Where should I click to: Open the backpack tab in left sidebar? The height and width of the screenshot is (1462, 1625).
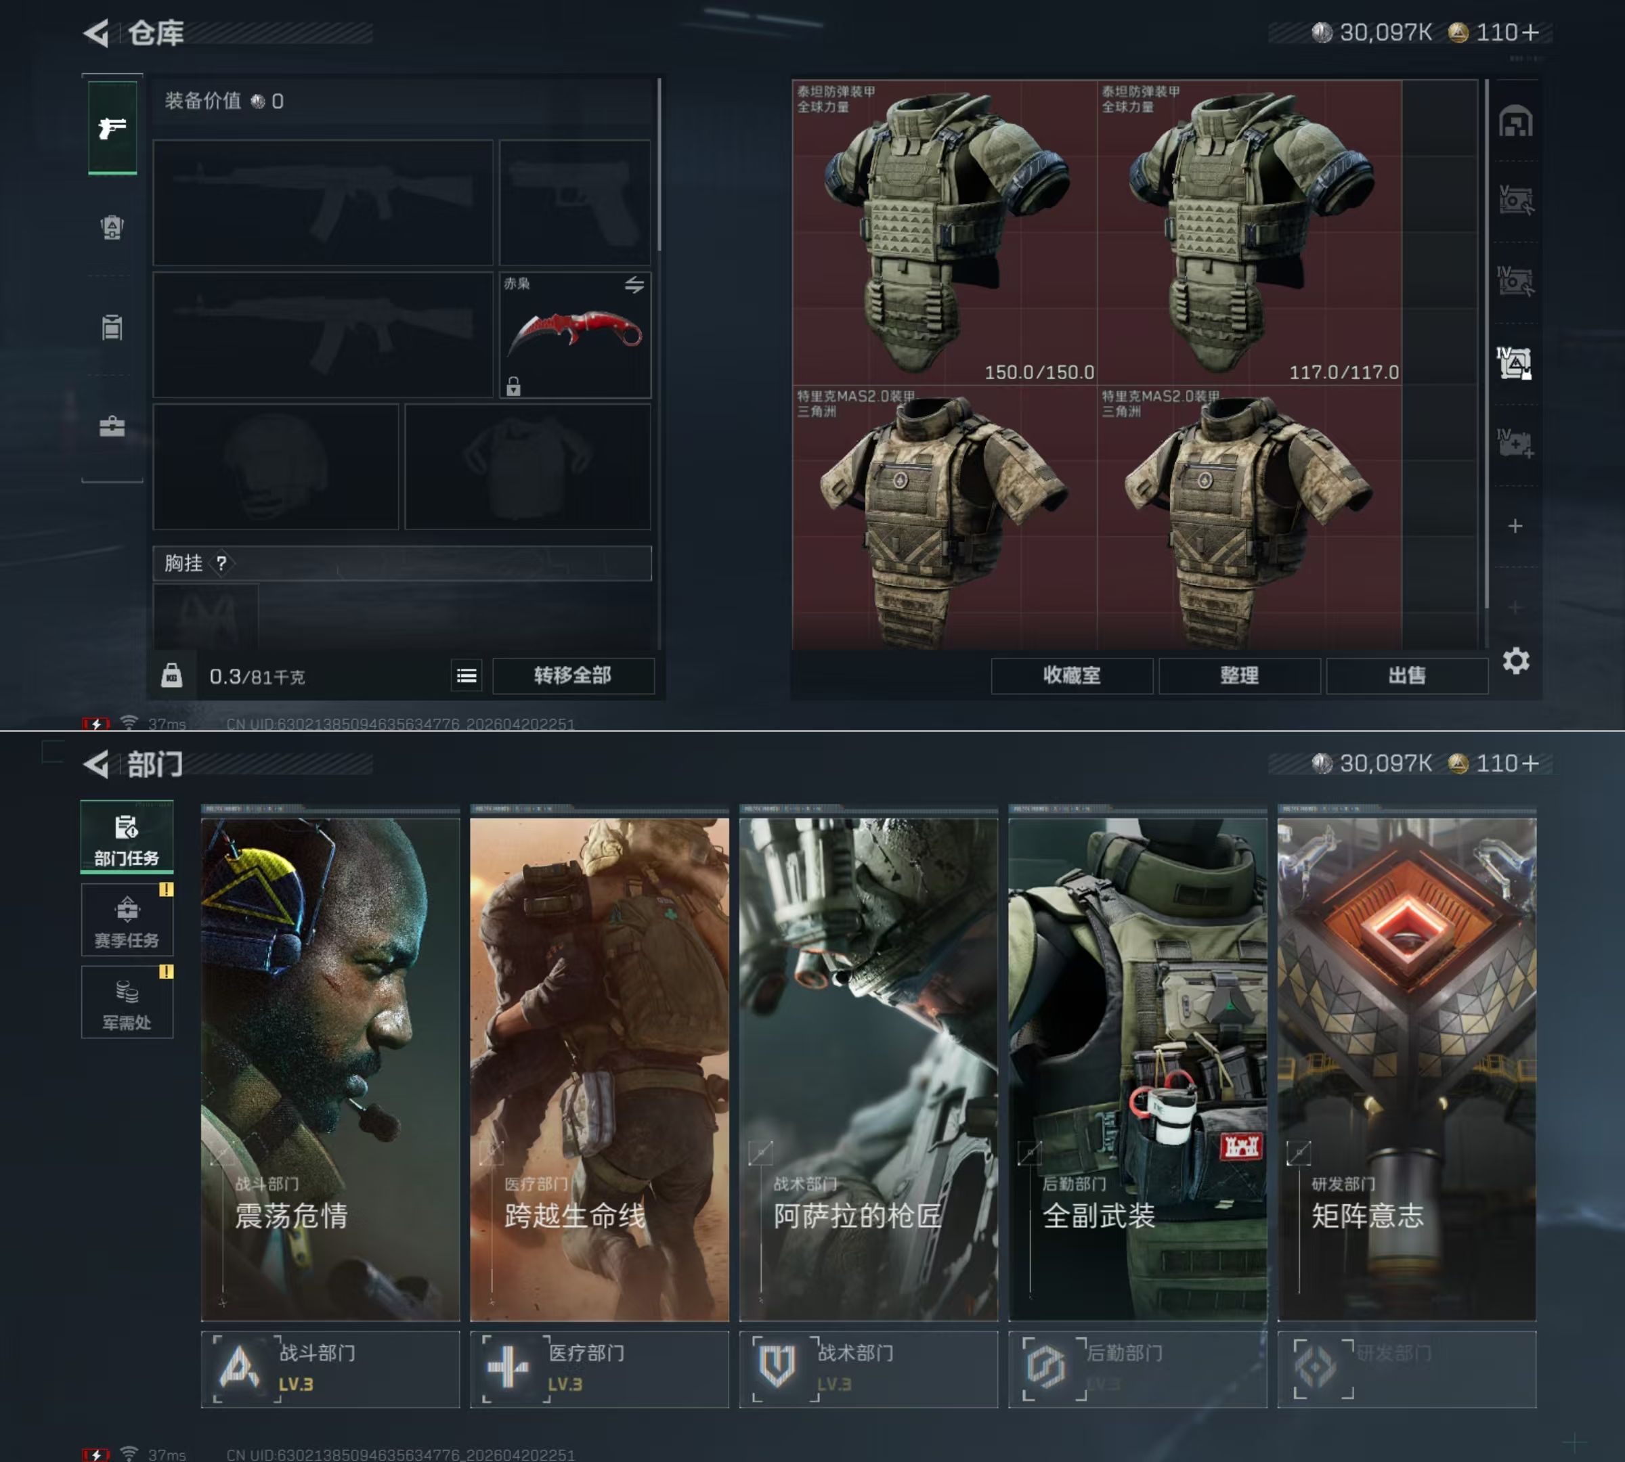tap(112, 228)
